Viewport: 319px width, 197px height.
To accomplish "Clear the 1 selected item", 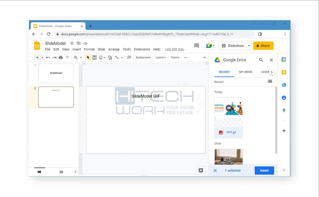I will (215, 170).
